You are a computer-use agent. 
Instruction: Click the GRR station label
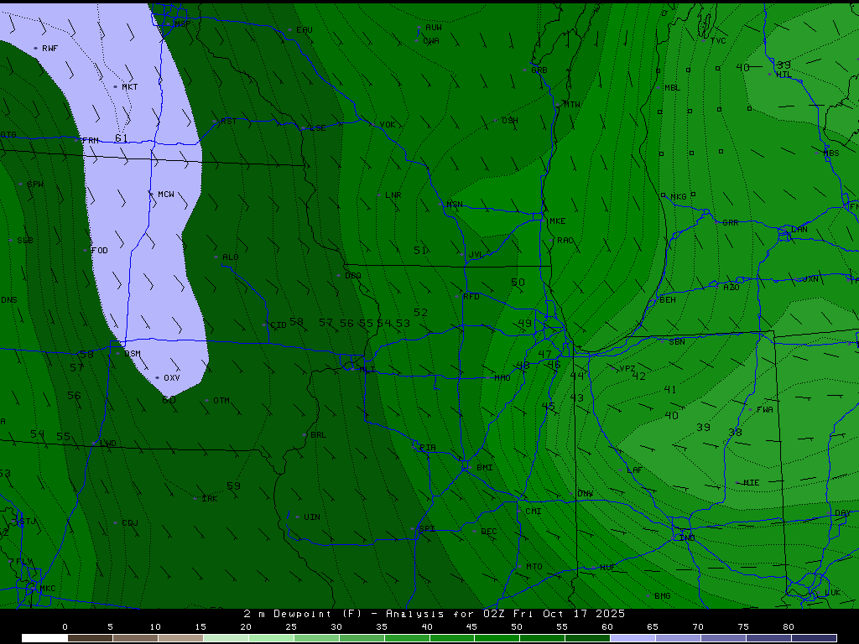[731, 222]
